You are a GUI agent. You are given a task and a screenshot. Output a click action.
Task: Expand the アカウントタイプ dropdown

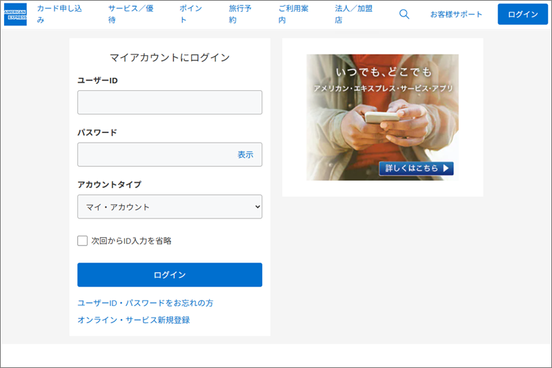pos(170,207)
